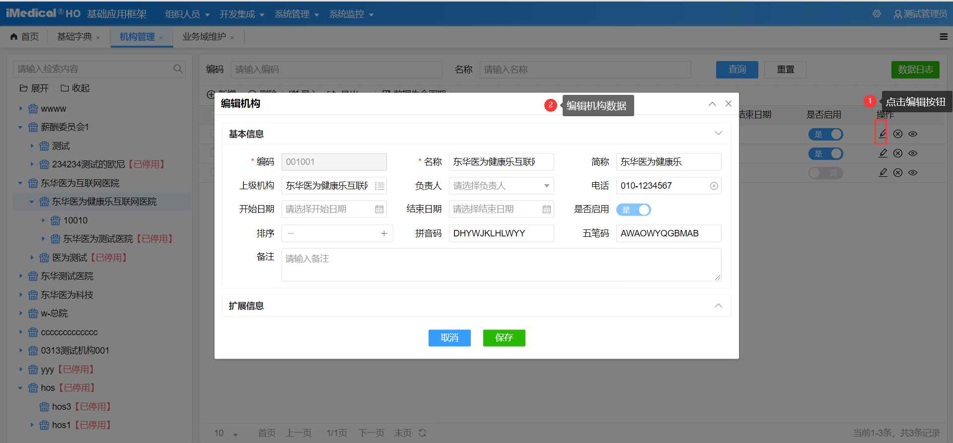The image size is (953, 443).
Task: Expand the 东华医为科技 tree node
Action: coord(21,295)
